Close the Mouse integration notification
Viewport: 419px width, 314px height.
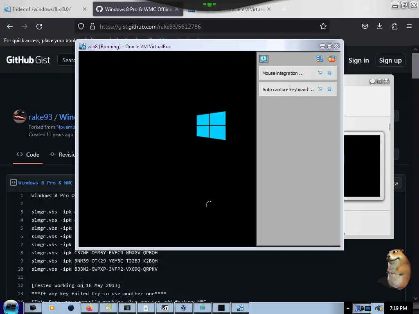329,73
